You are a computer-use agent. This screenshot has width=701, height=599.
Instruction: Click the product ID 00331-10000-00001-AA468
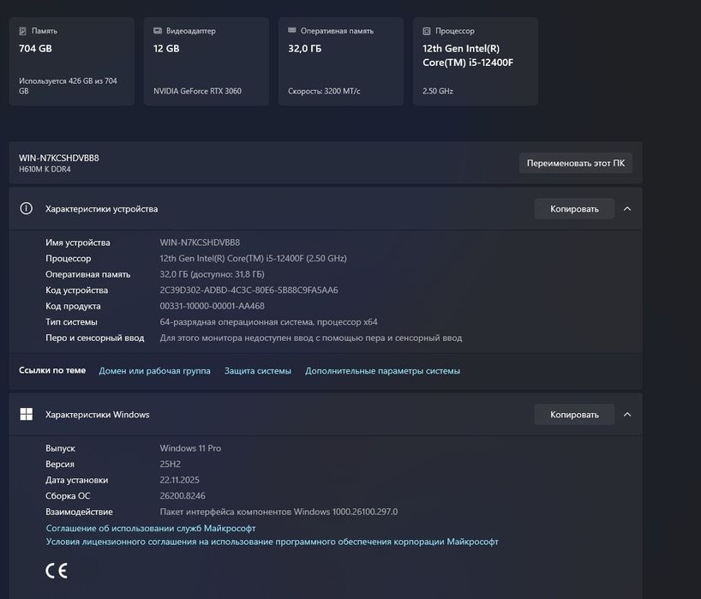tap(212, 306)
